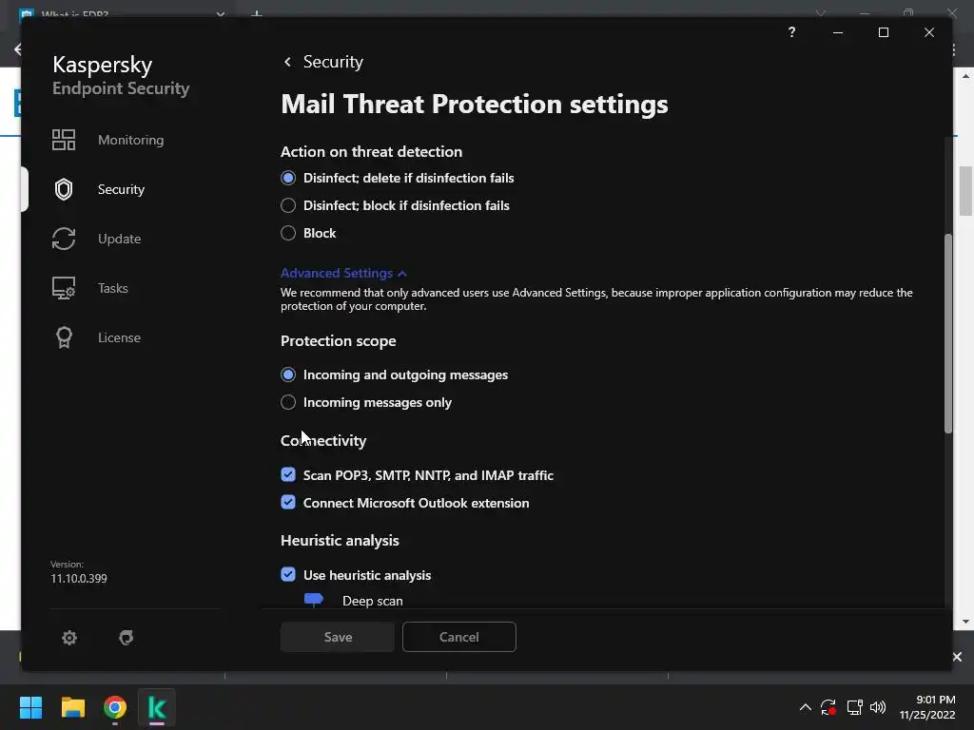This screenshot has height=730, width=974.
Task: Open the Update circular arrows icon
Action: 64,239
